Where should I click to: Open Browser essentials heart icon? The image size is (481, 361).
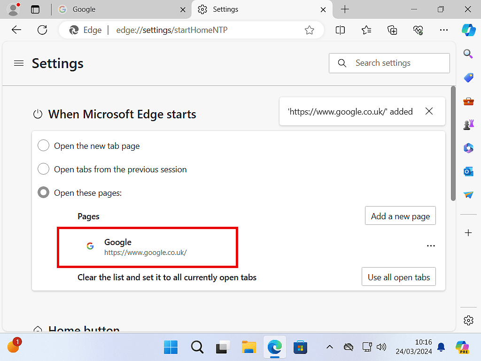point(418,30)
